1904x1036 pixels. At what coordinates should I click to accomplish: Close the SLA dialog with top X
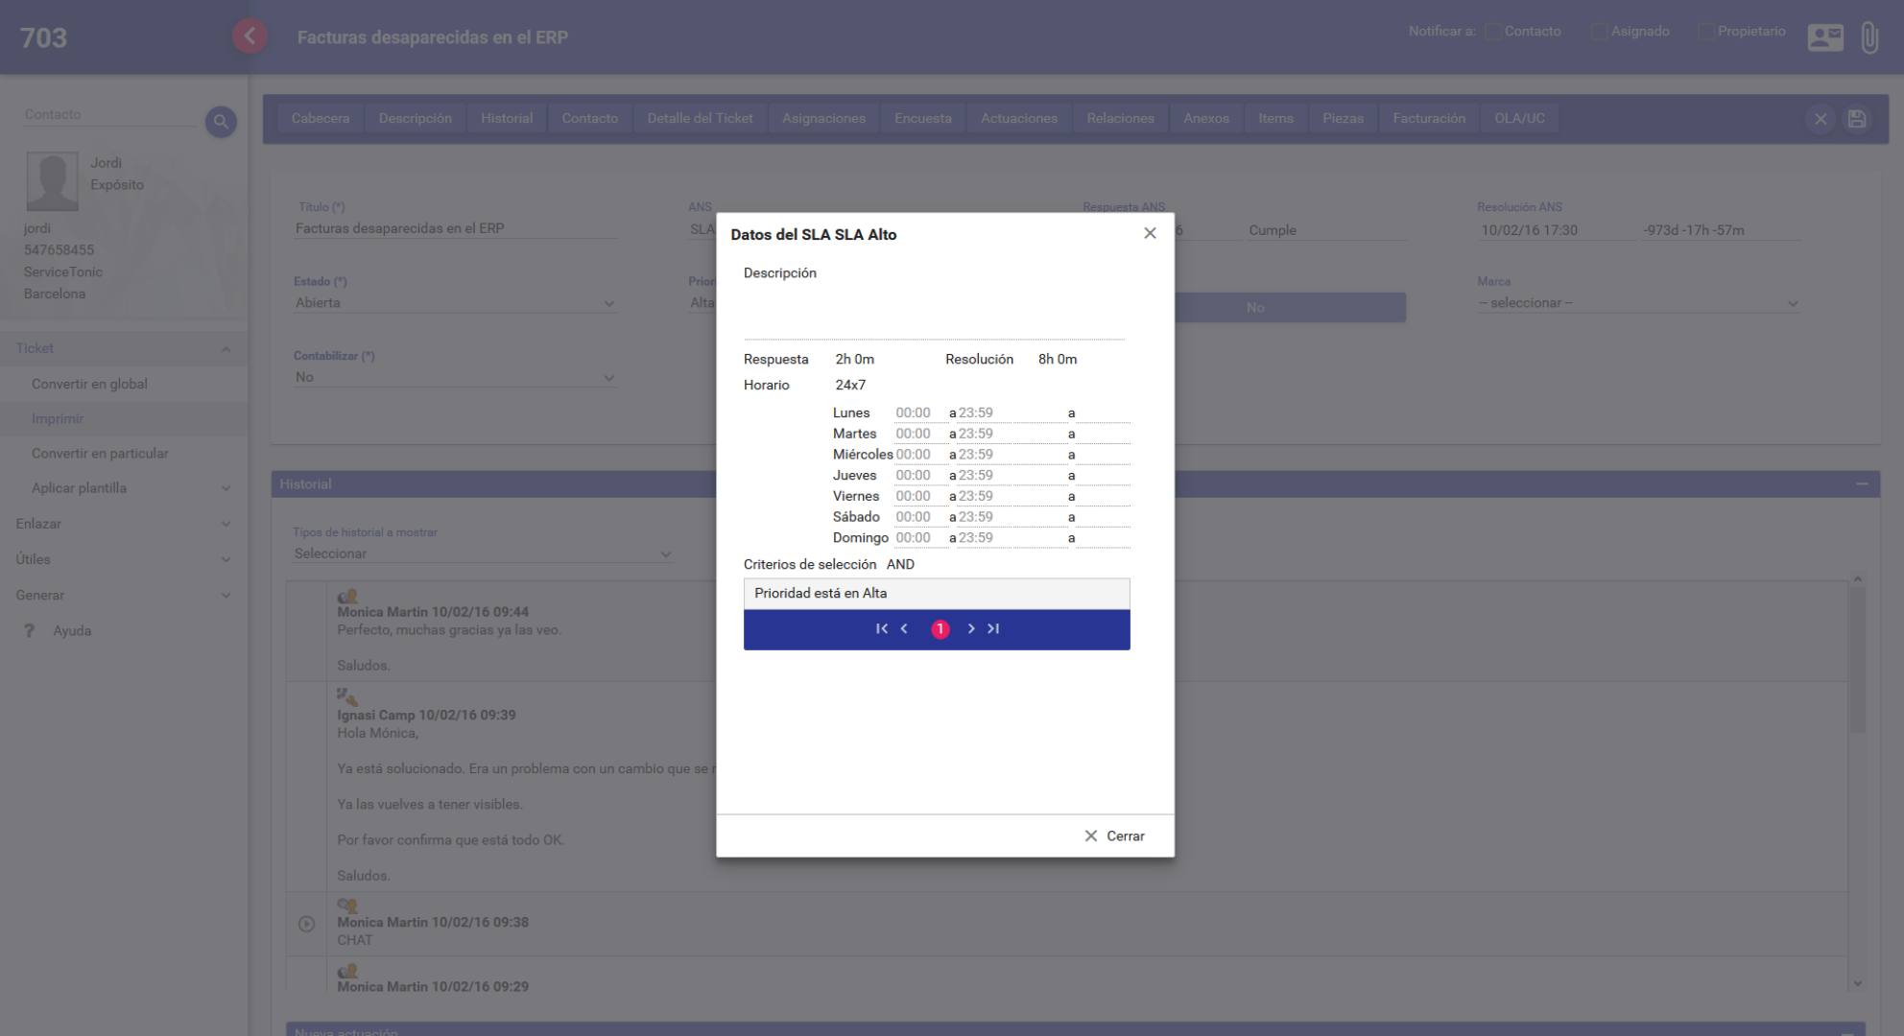point(1150,233)
